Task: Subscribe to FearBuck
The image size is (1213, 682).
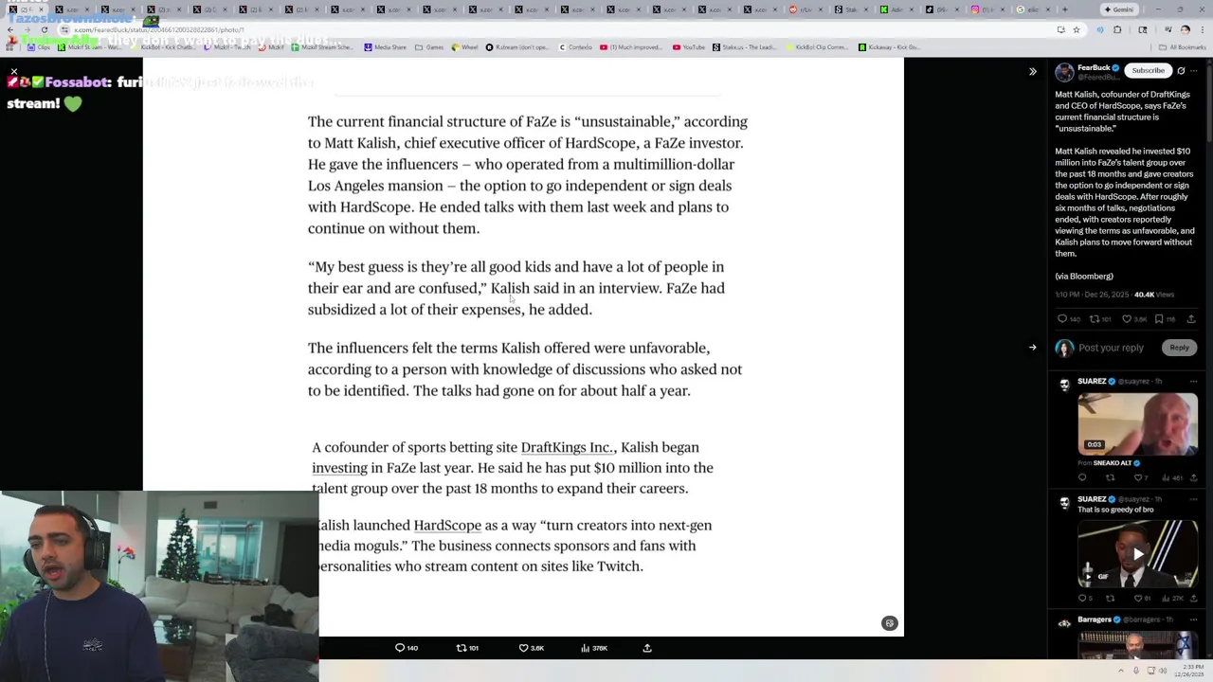Action: coord(1148,70)
